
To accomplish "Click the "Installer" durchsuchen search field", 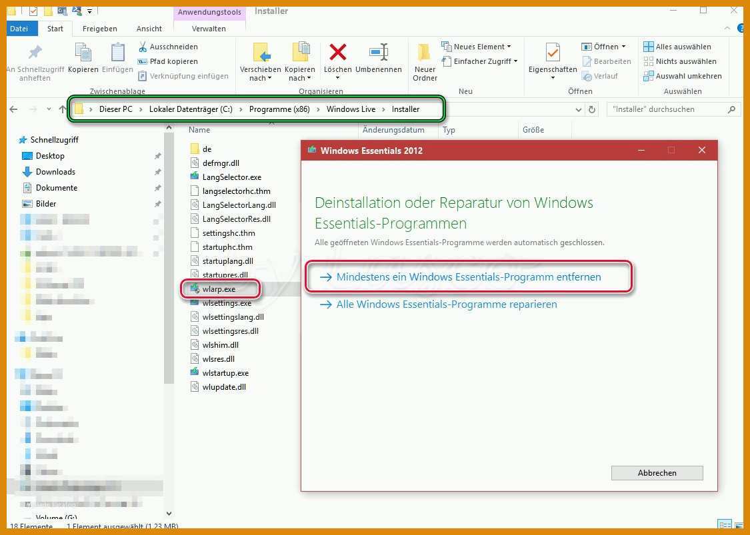I will [673, 109].
